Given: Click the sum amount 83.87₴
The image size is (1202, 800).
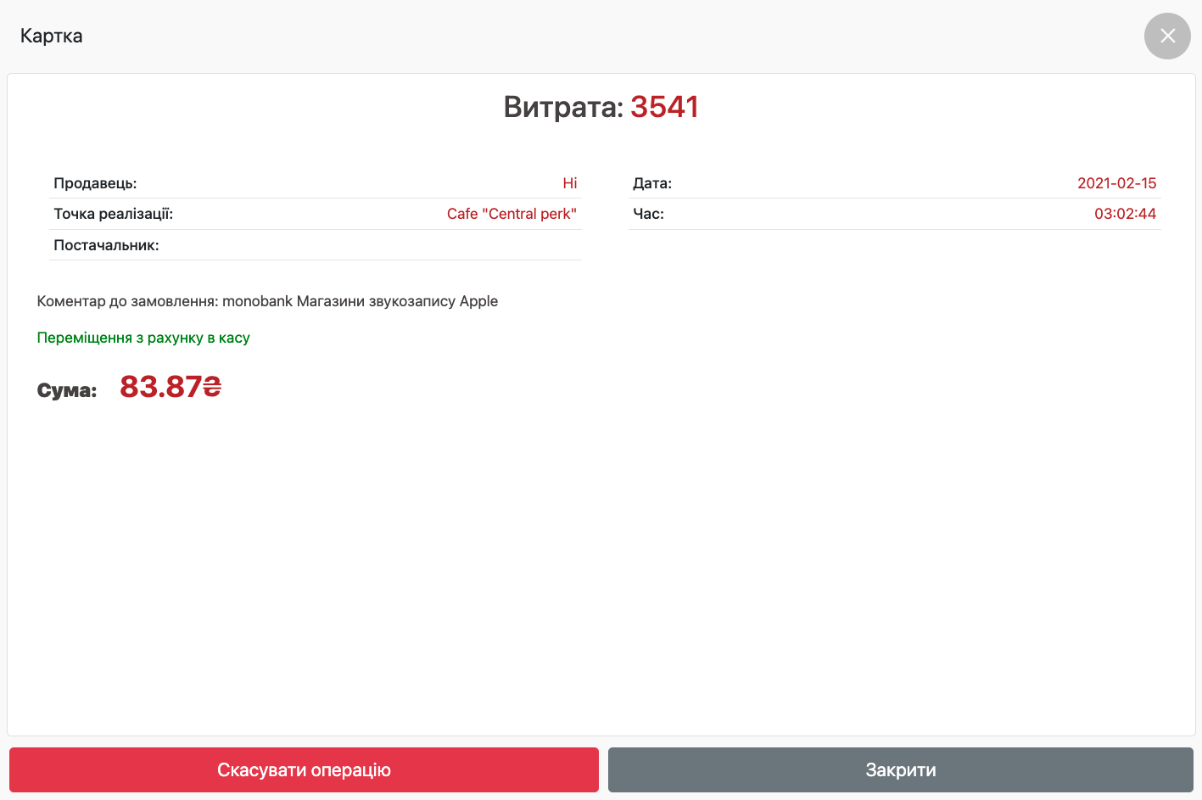Looking at the screenshot, I should tap(161, 387).
